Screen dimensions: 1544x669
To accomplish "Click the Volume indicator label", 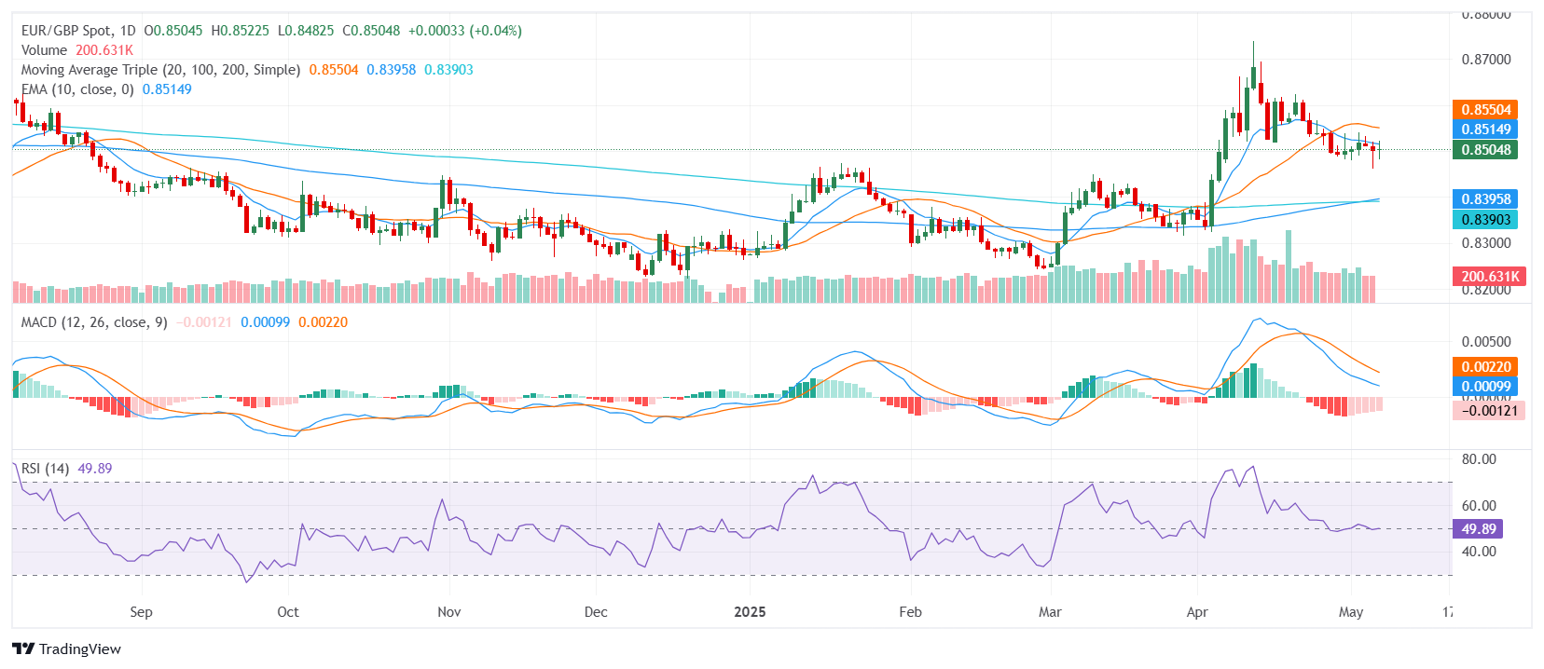I will pyautogui.click(x=44, y=50).
